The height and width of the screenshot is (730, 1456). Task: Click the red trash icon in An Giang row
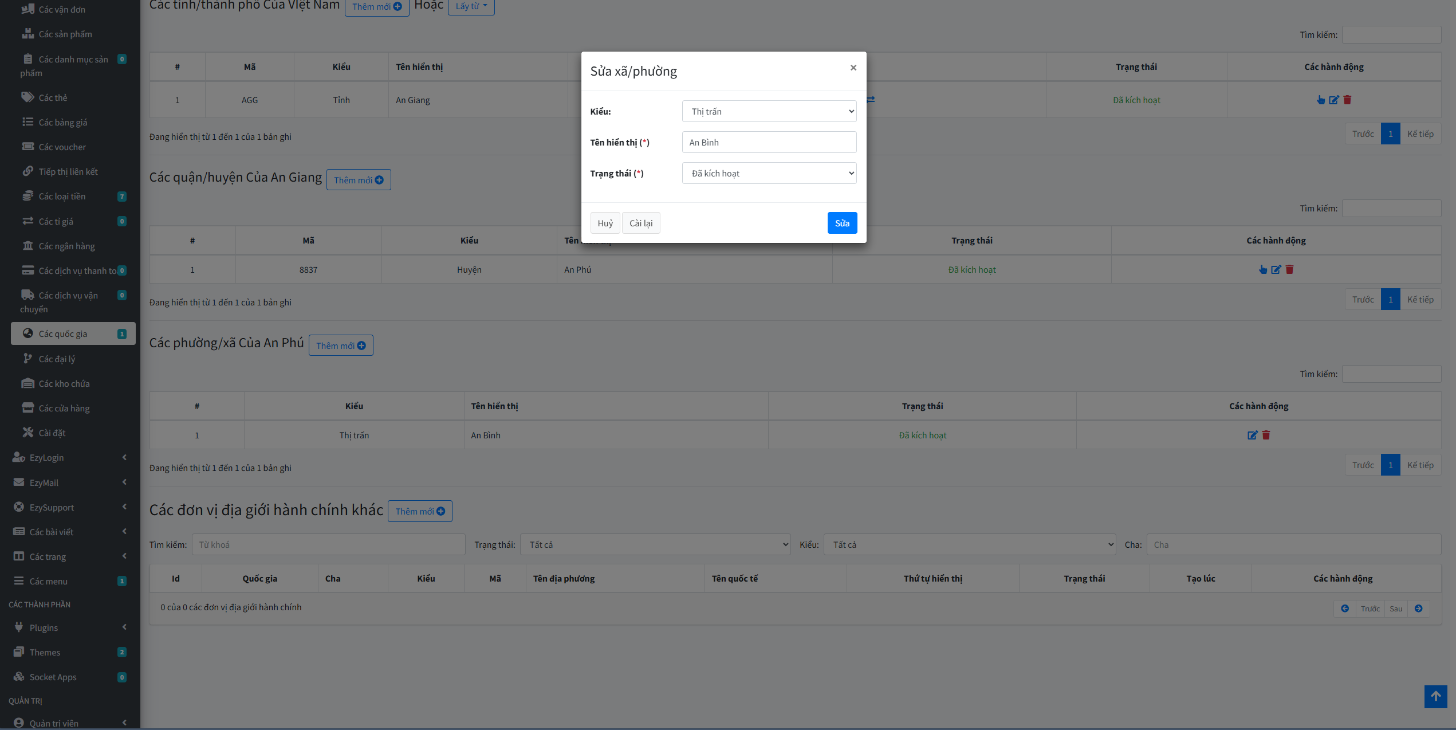tap(1347, 100)
